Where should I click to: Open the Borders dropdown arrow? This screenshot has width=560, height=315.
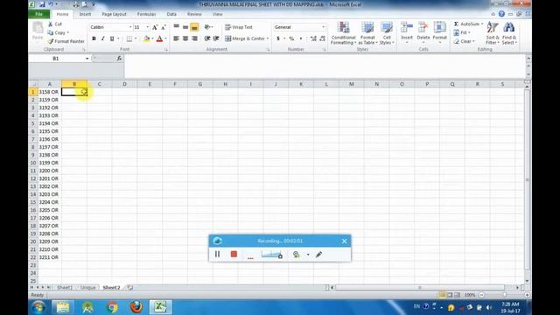tap(136, 38)
